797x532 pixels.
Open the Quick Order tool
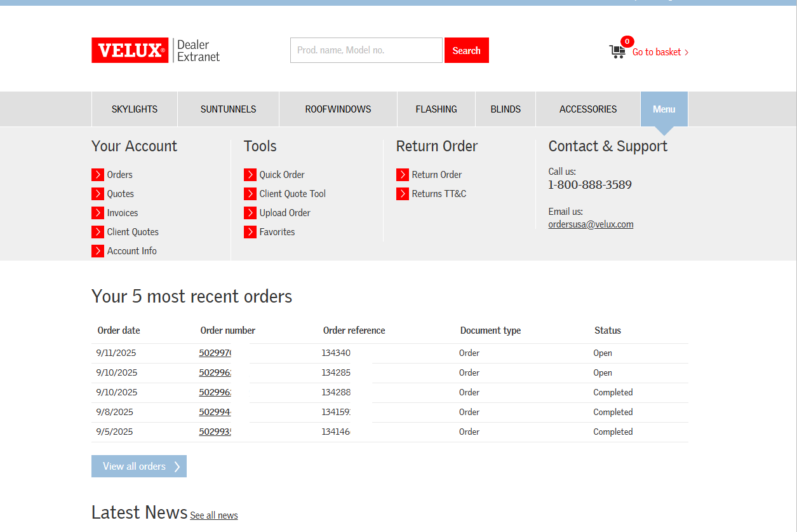[282, 175]
